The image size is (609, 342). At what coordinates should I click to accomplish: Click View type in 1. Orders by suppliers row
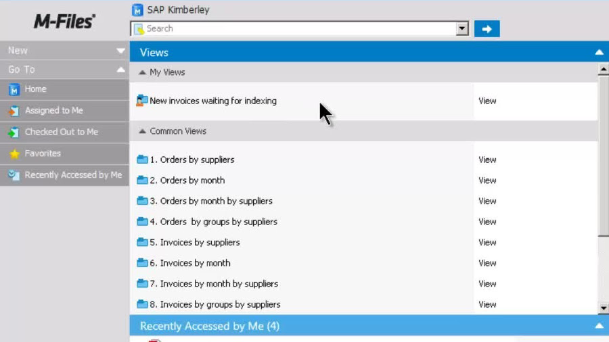pos(487,160)
